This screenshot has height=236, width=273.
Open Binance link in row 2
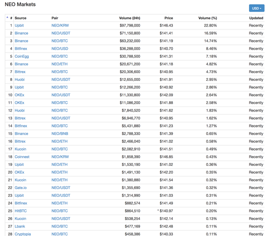(x=21, y=33)
